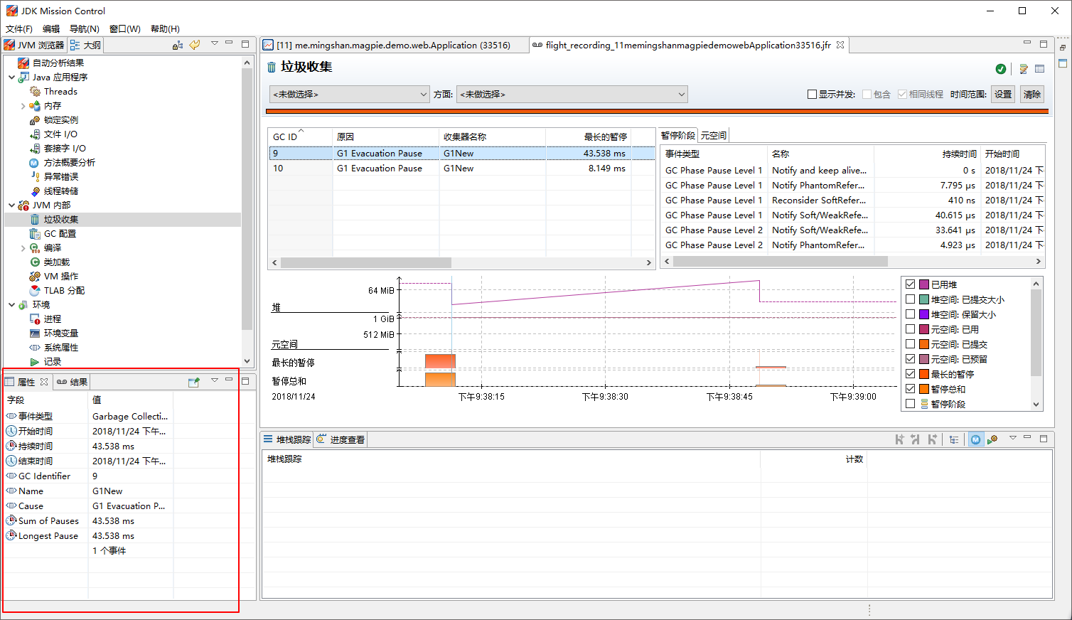Uncheck the 元空间: 已预留 checkbox
Screen dimensions: 1072x620
tap(910, 358)
